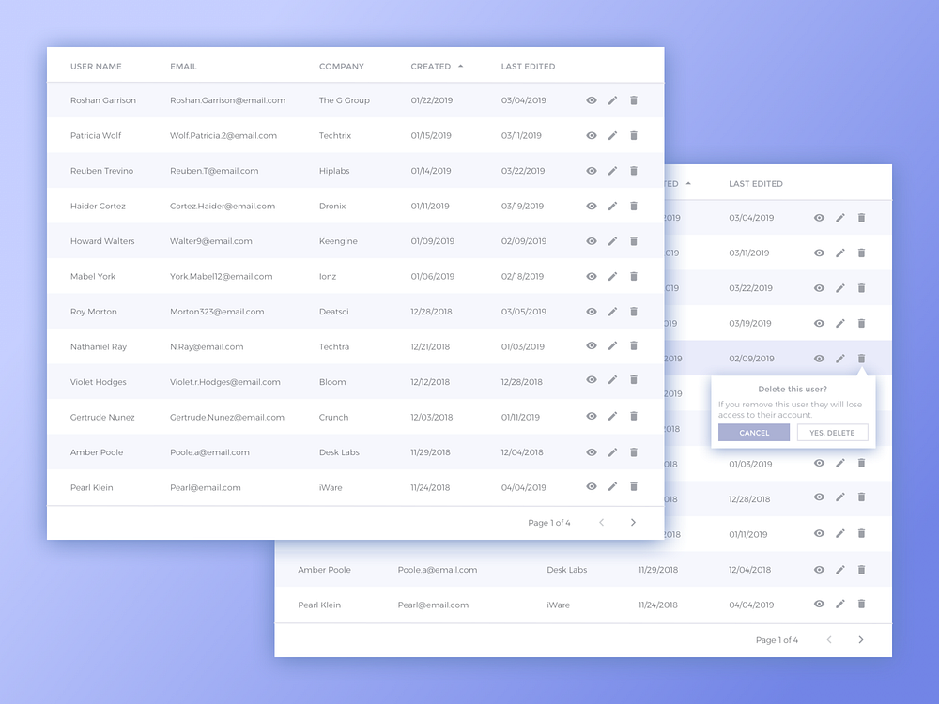The height and width of the screenshot is (704, 939).
Task: Select the USER NAME column header
Action: pos(96,66)
